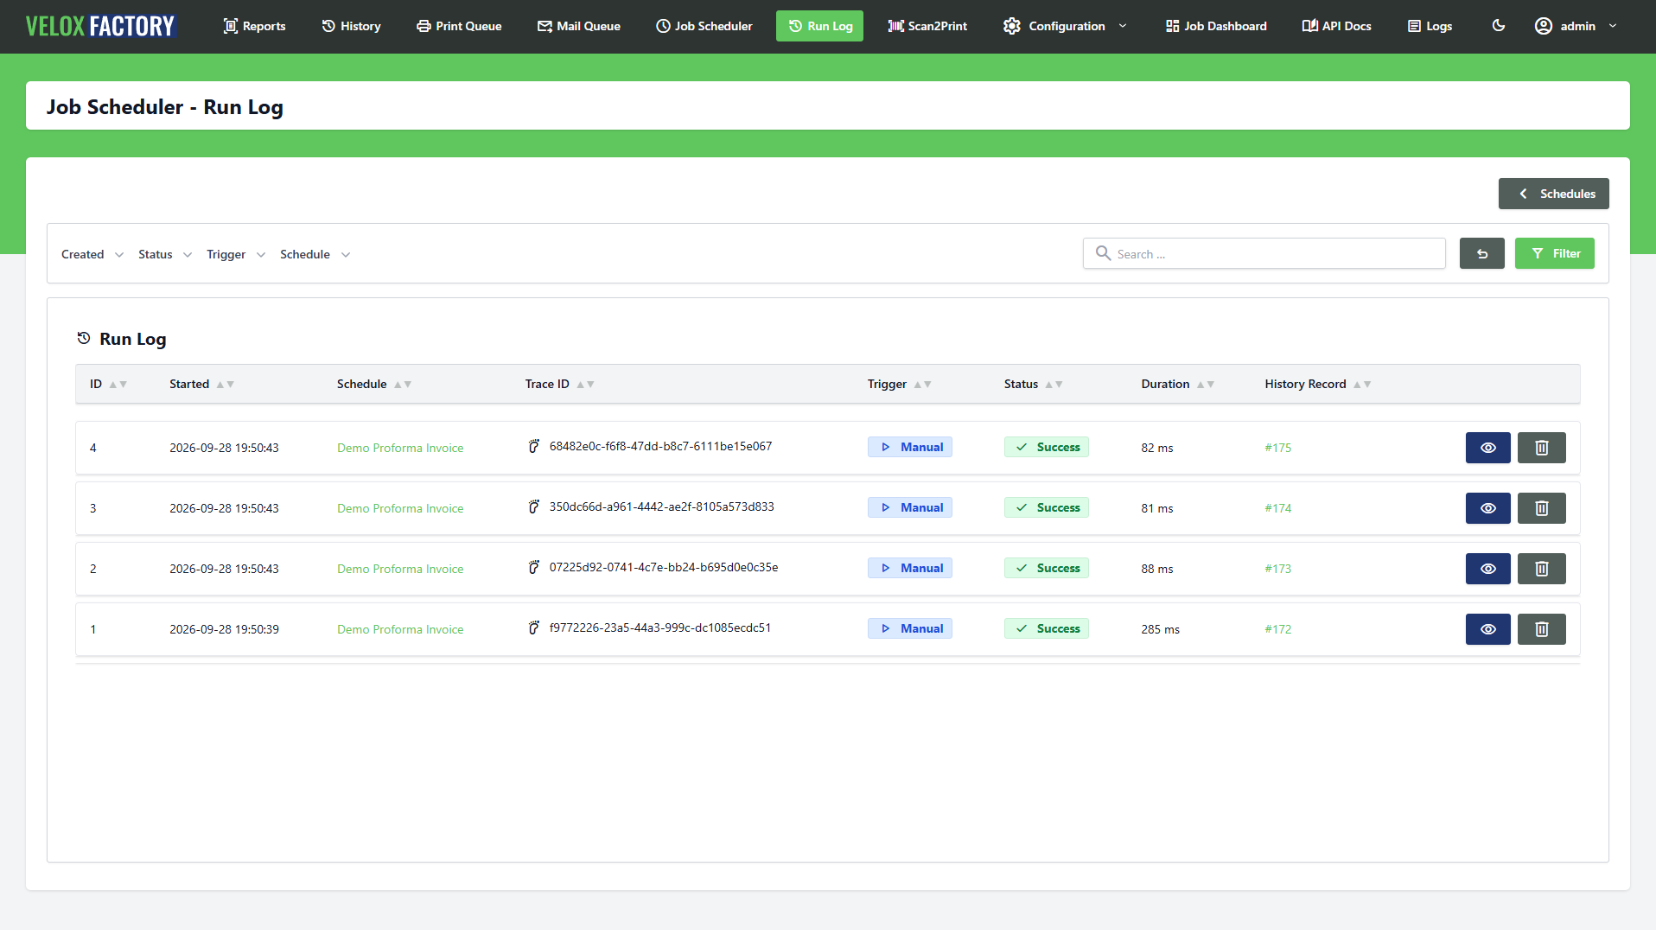Sort the Duration column
The width and height of the screenshot is (1656, 930).
point(1206,385)
